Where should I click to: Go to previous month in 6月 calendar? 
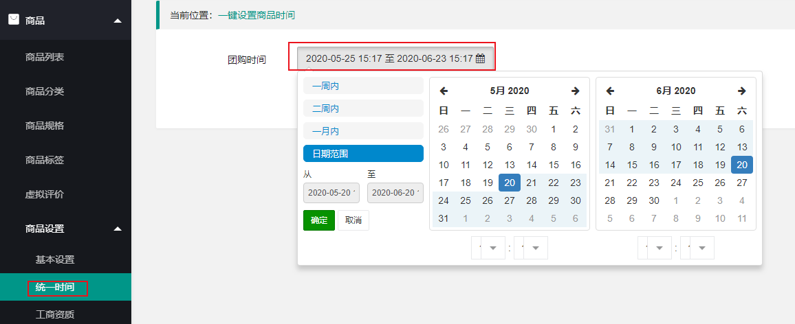[610, 91]
